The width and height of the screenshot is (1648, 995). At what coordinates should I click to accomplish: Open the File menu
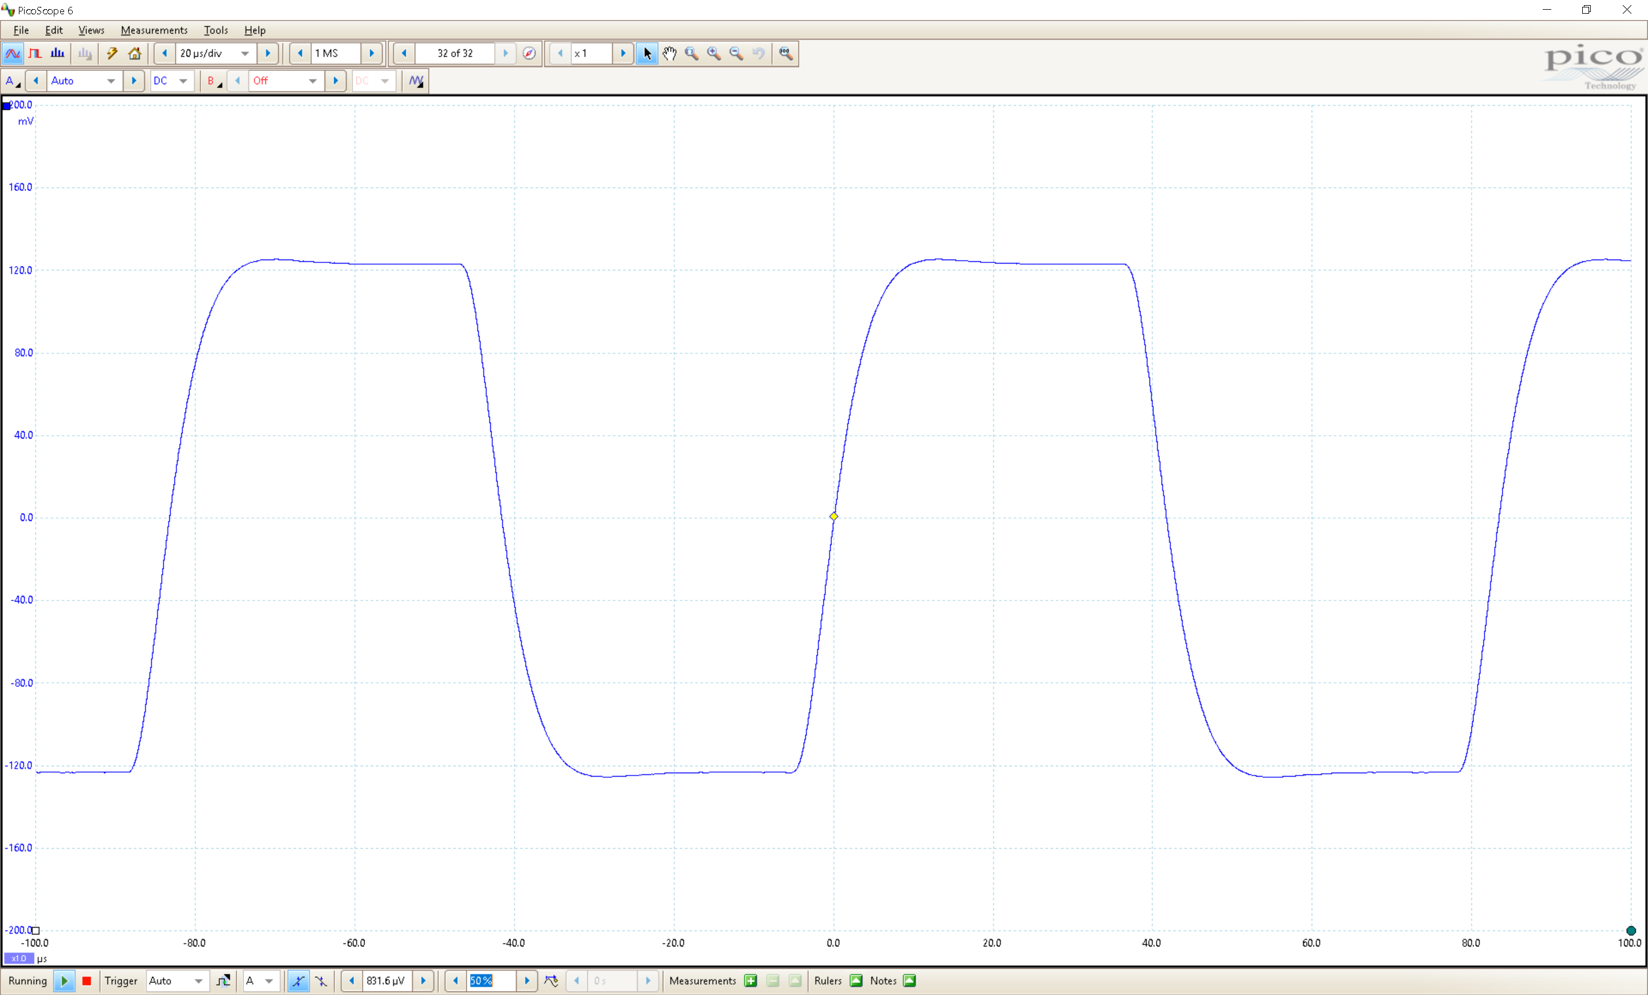(21, 30)
